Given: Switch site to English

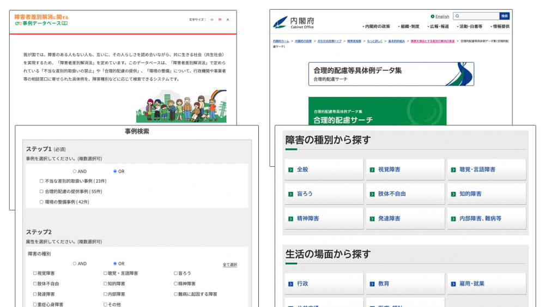Looking at the screenshot, I should click(442, 16).
